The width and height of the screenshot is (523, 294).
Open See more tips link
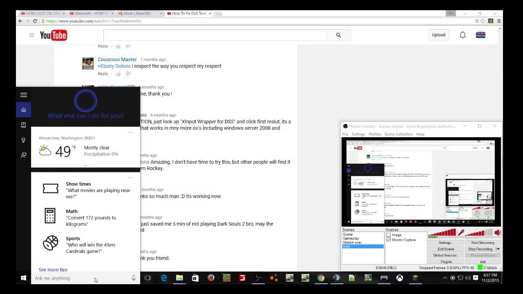tap(53, 269)
